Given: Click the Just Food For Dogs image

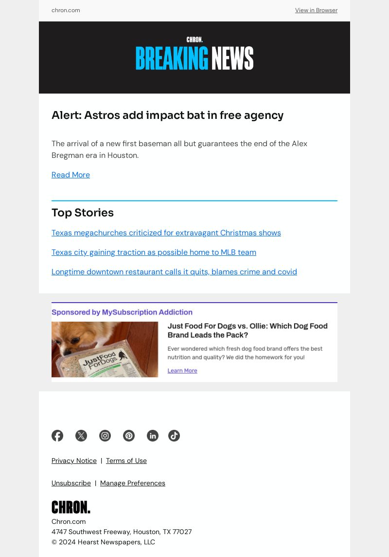Looking at the screenshot, I should point(105,349).
